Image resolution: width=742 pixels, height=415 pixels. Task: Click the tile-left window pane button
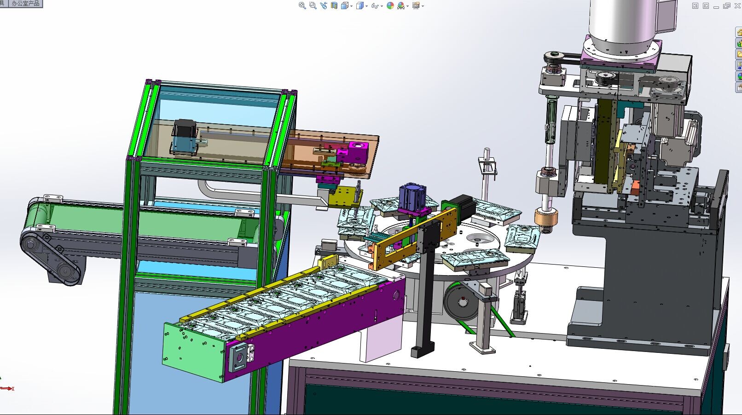pyautogui.click(x=695, y=6)
